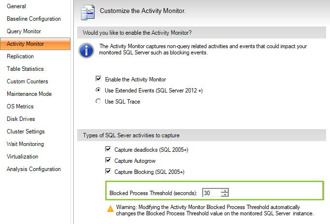Switch to Maintenance Mode page
Viewport: 330px width, 224px height.
click(x=29, y=94)
